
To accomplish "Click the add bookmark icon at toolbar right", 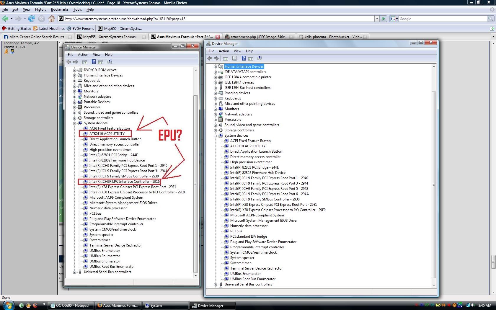I will point(492,28).
